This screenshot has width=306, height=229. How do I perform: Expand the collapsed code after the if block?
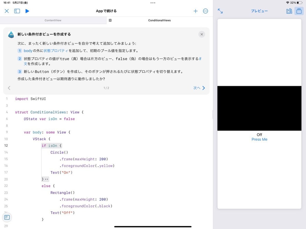click(x=47, y=179)
